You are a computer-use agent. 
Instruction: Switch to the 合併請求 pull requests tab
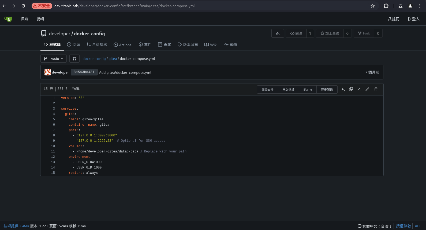tap(97, 45)
